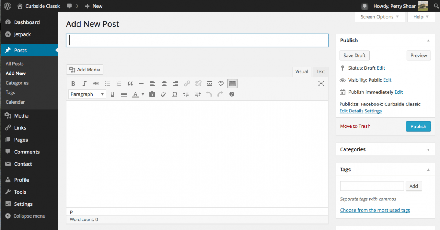Enter distraction-free fullscreen writing mode
The image size is (440, 230).
coord(321,84)
